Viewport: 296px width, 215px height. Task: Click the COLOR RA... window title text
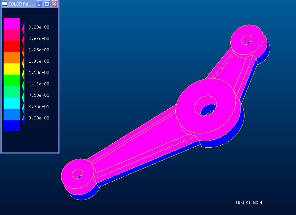coord(21,4)
